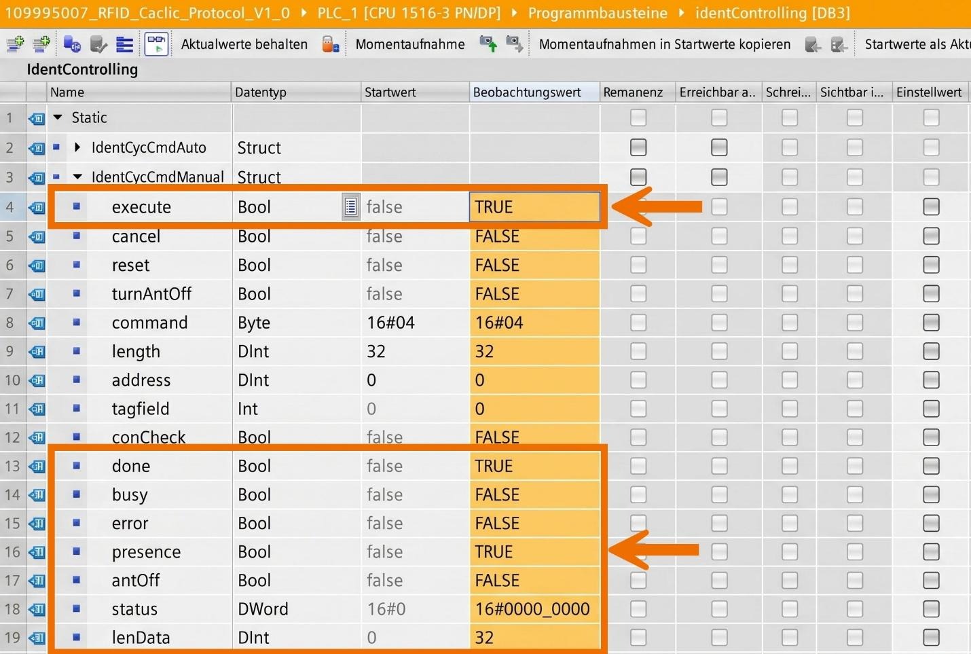971x654 pixels.
Task: Collapse the Static tree node
Action: (58, 117)
